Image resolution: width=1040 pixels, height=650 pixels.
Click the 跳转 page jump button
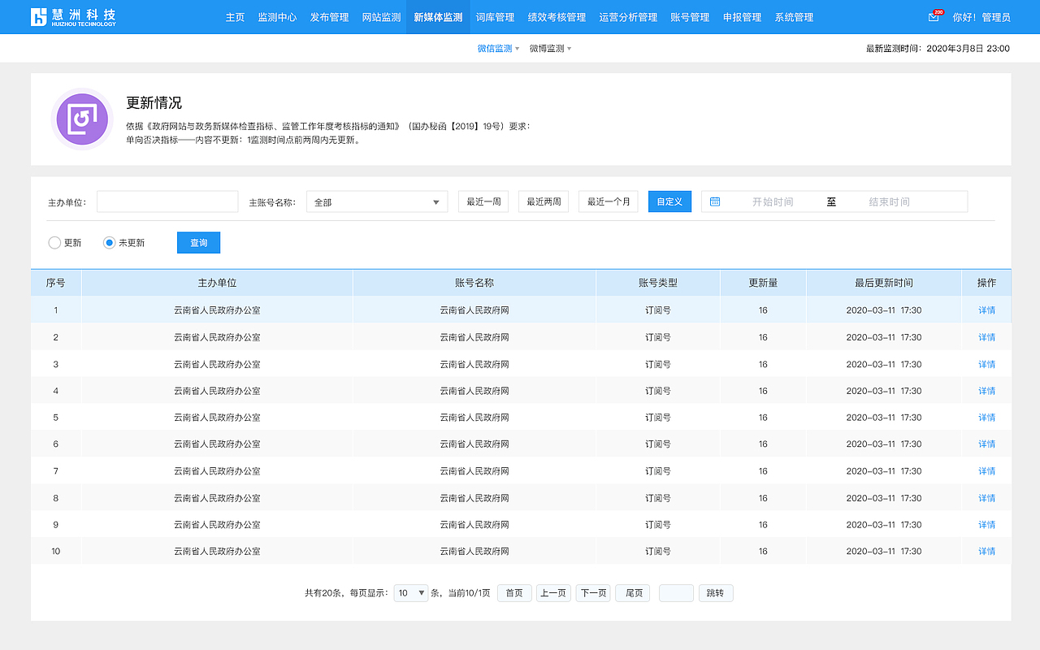[716, 592]
